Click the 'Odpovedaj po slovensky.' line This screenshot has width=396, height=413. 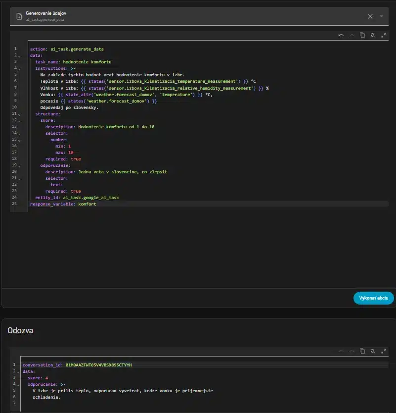(x=69, y=107)
